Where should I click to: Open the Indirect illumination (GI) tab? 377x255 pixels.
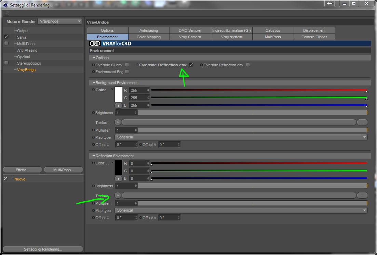click(231, 30)
